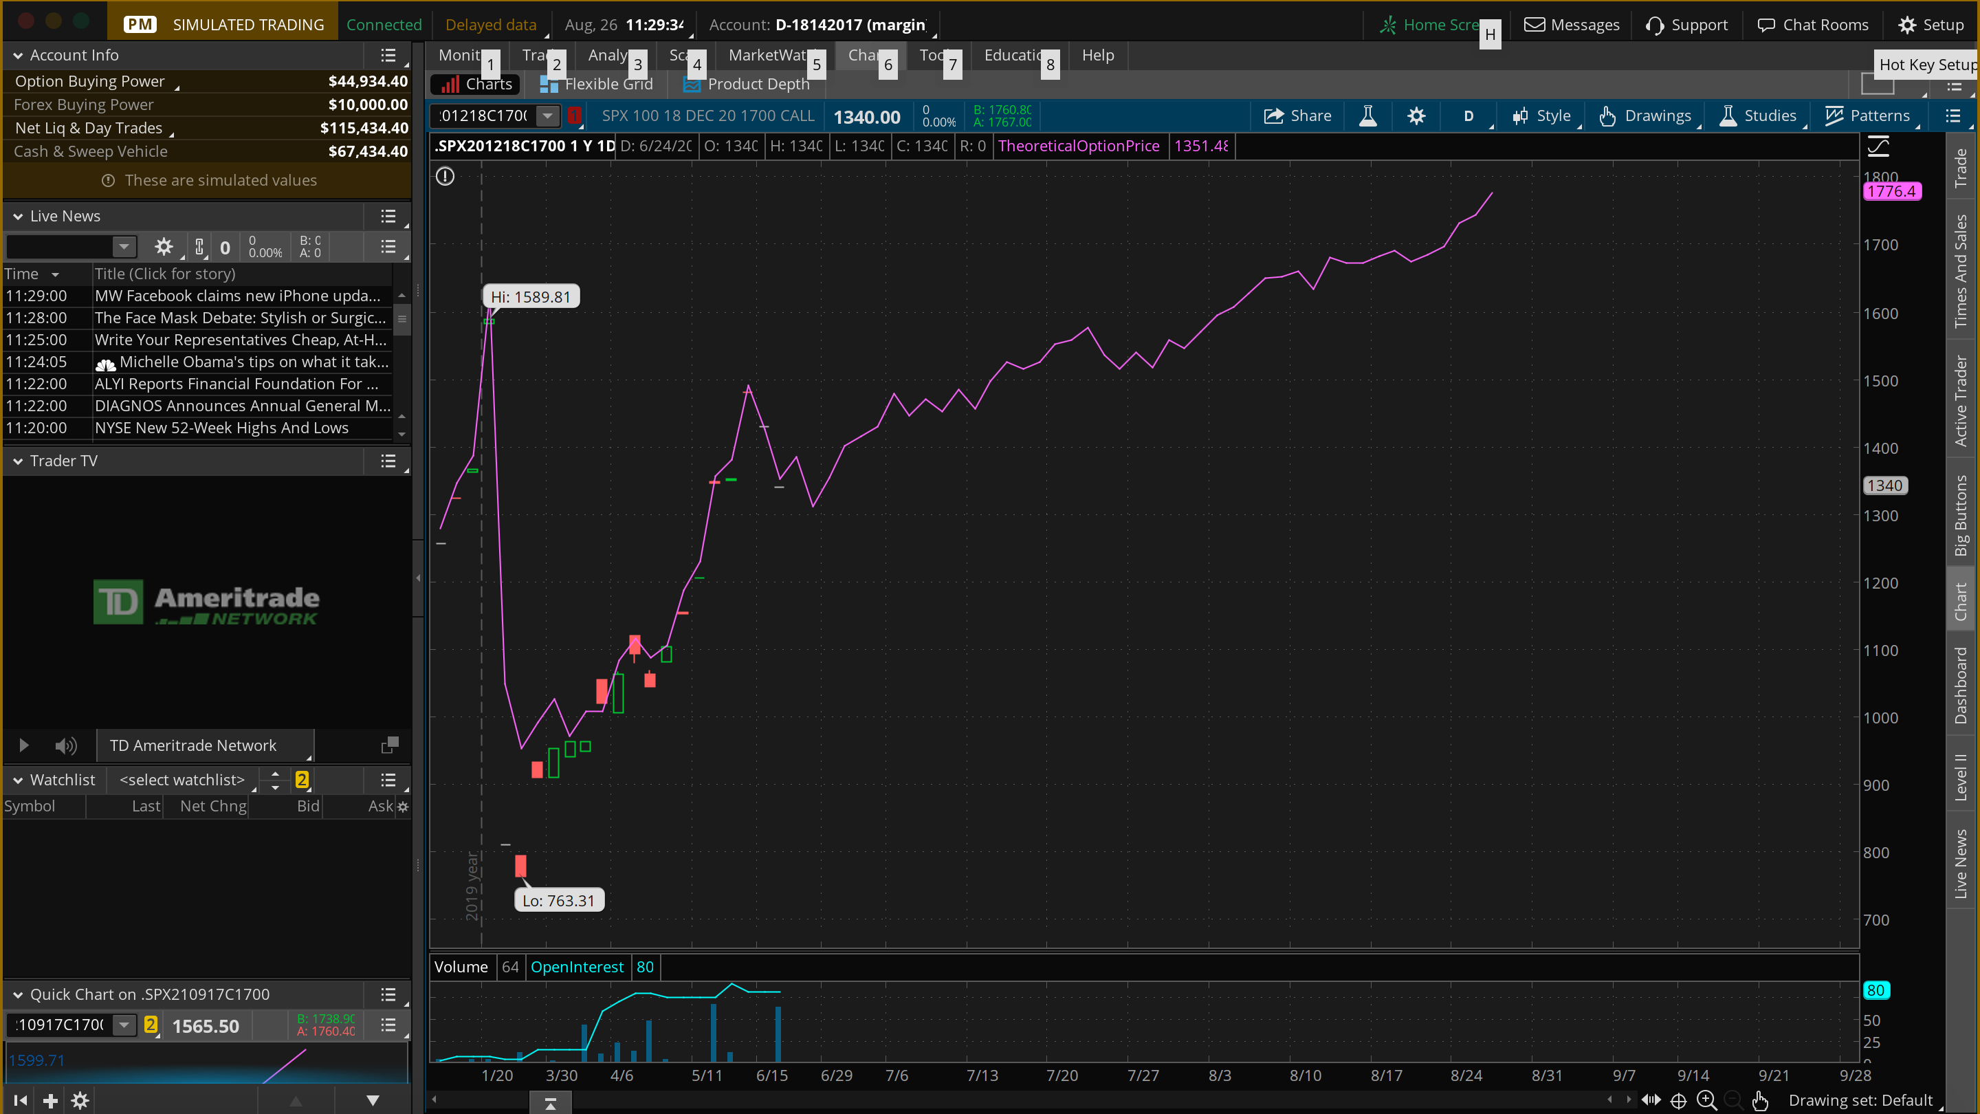
Task: Open the Big Buttons sidebar panel
Action: pos(1962,515)
